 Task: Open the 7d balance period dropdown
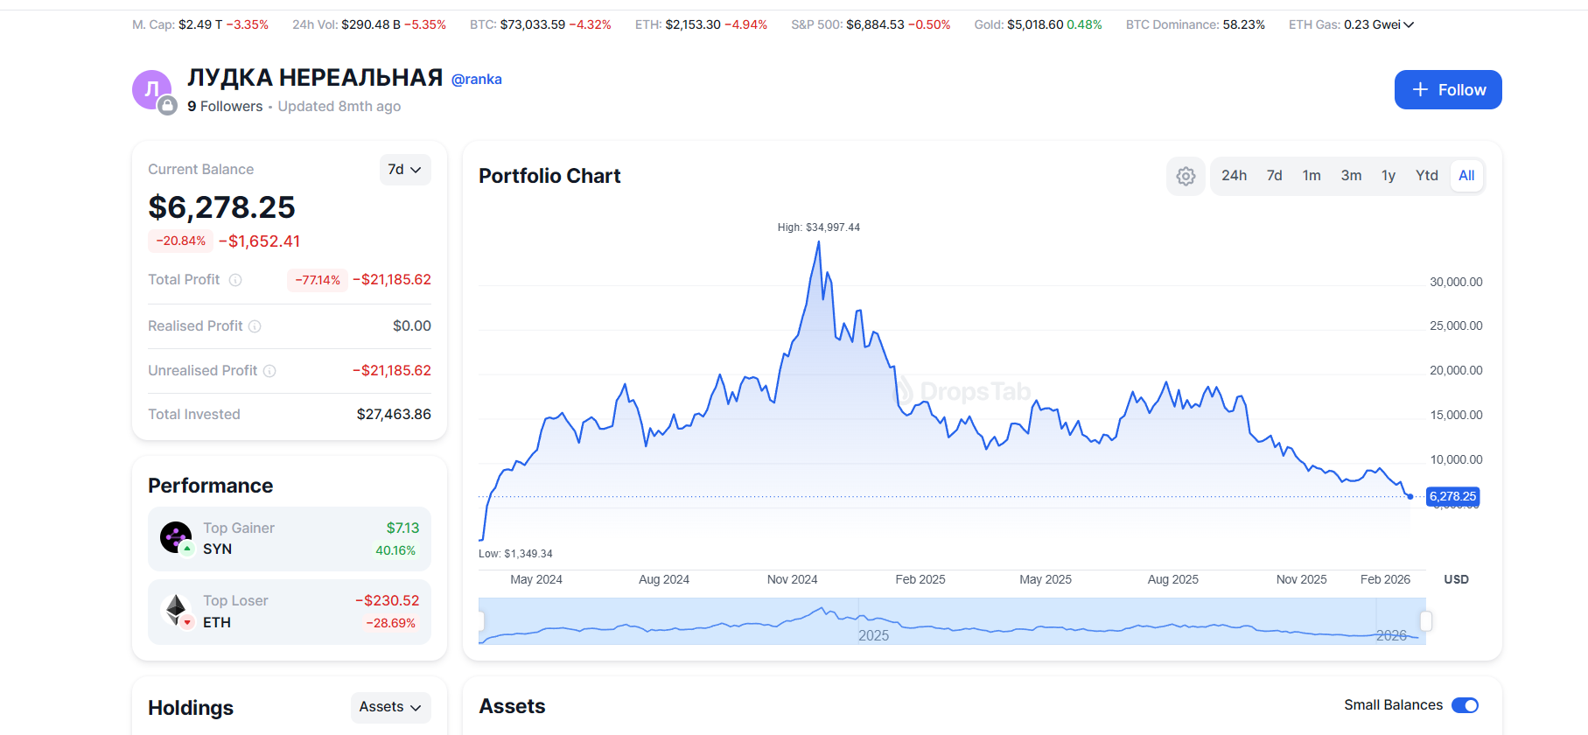(x=404, y=170)
